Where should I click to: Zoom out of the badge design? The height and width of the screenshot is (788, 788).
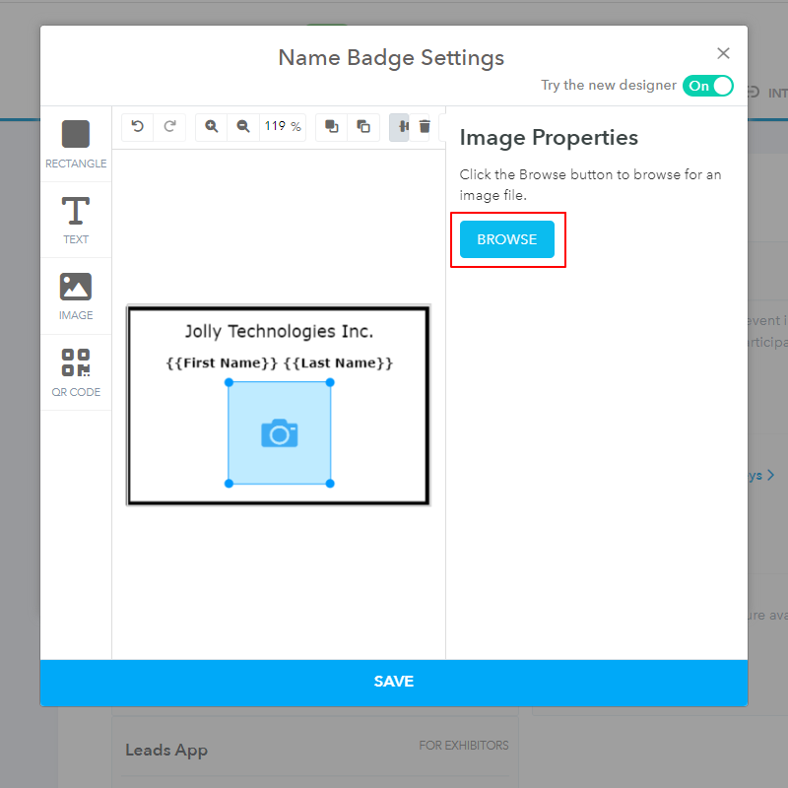coord(242,126)
